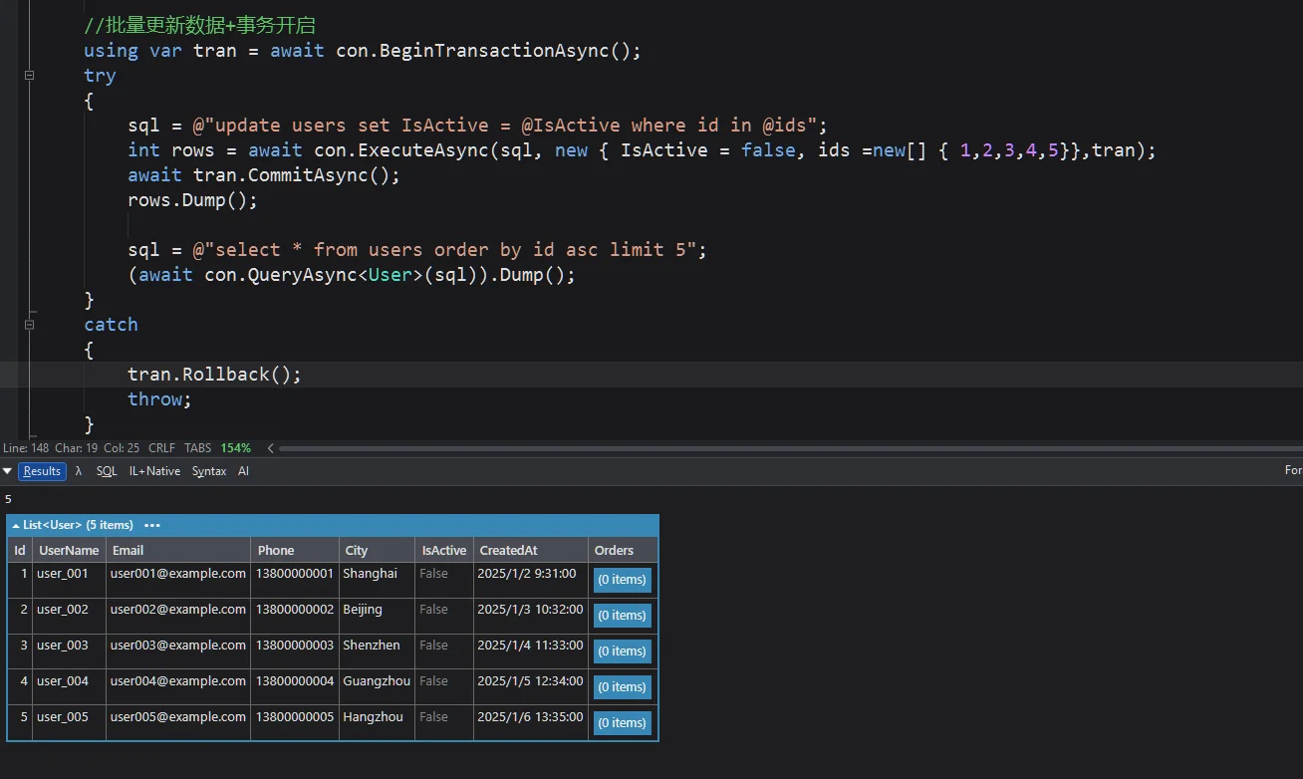
Task: Collapse the catch block fold marker
Action: [x=30, y=325]
